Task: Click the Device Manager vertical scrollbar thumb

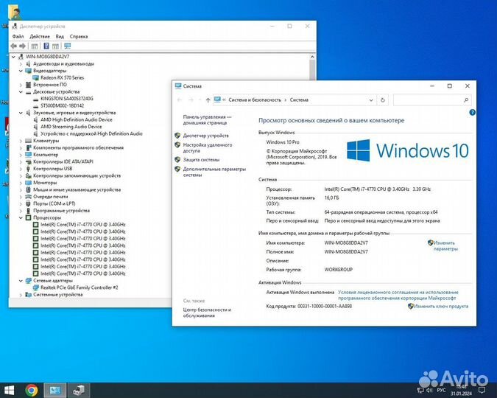Action: [x=312, y=70]
